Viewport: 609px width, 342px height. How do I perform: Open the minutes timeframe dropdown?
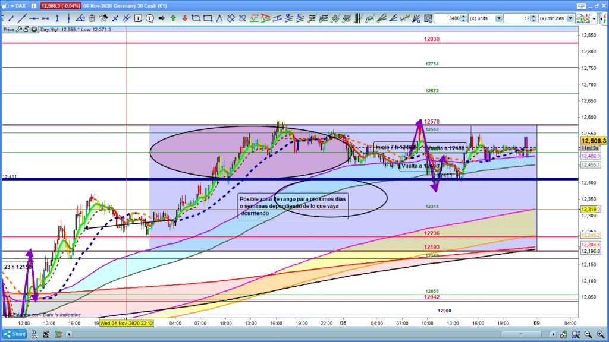[x=571, y=18]
